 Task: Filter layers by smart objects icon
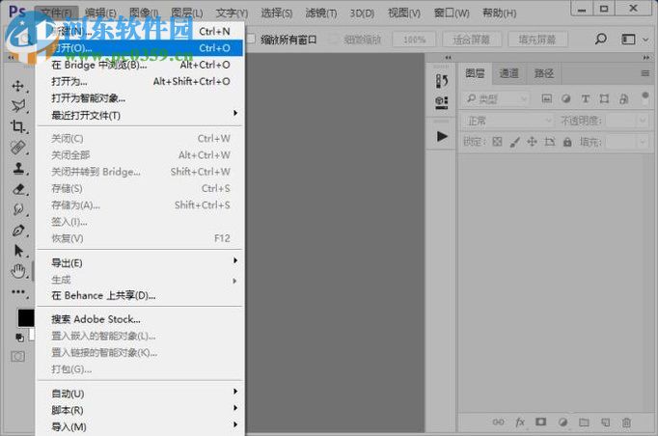[x=623, y=98]
